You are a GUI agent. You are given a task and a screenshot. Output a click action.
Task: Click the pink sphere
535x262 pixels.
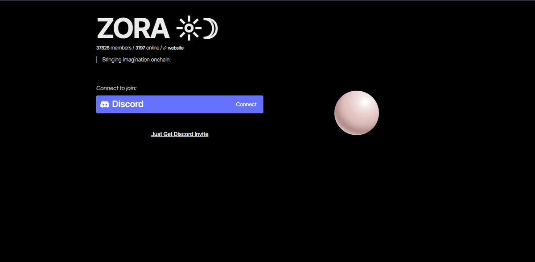(x=356, y=113)
